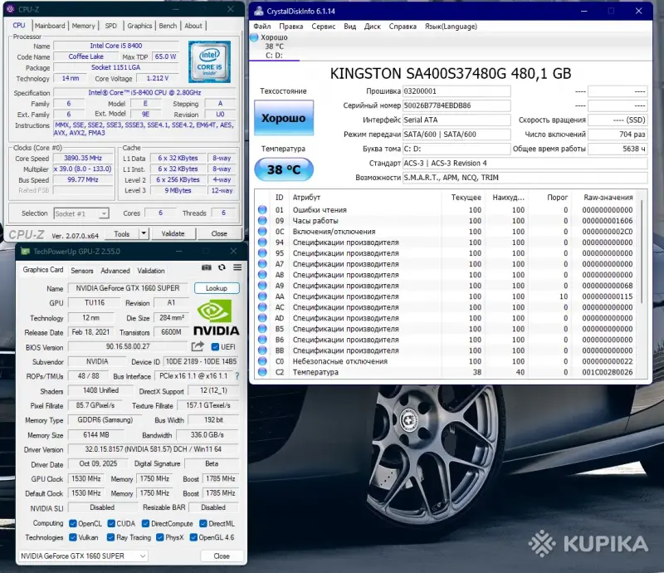Screen dimensions: 664x573
Task: Toggle the CUDA checkbox
Action: click(111, 523)
